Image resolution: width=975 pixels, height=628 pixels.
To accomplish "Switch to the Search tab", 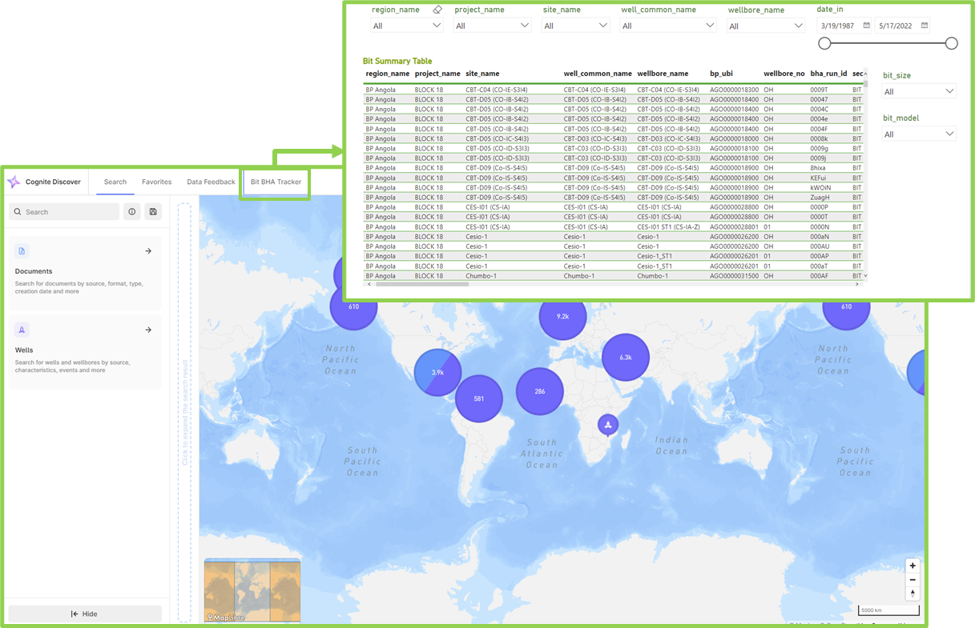I will pyautogui.click(x=115, y=182).
